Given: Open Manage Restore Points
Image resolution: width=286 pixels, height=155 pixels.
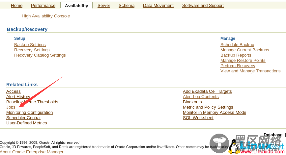Looking at the screenshot, I should [243, 61].
